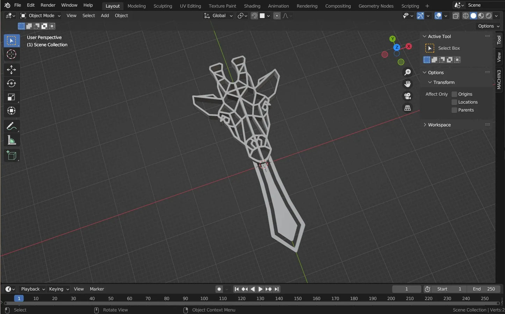Click the current frame number field
The height and width of the screenshot is (314, 505).
point(406,289)
